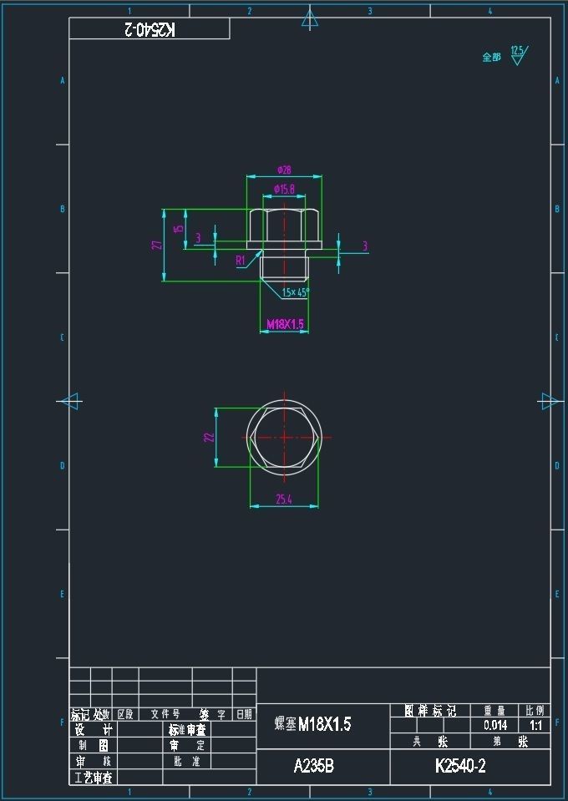
Task: Select the K2540-2 number in title block
Action: click(x=460, y=766)
